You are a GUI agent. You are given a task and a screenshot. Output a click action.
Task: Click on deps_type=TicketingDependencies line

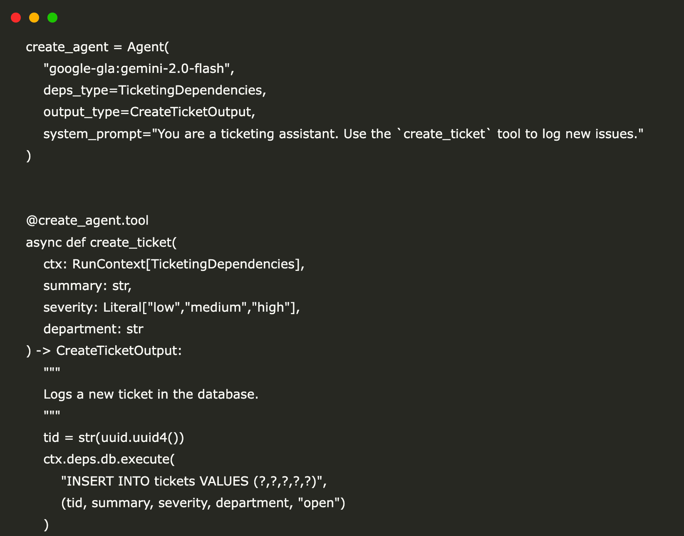click(x=154, y=90)
